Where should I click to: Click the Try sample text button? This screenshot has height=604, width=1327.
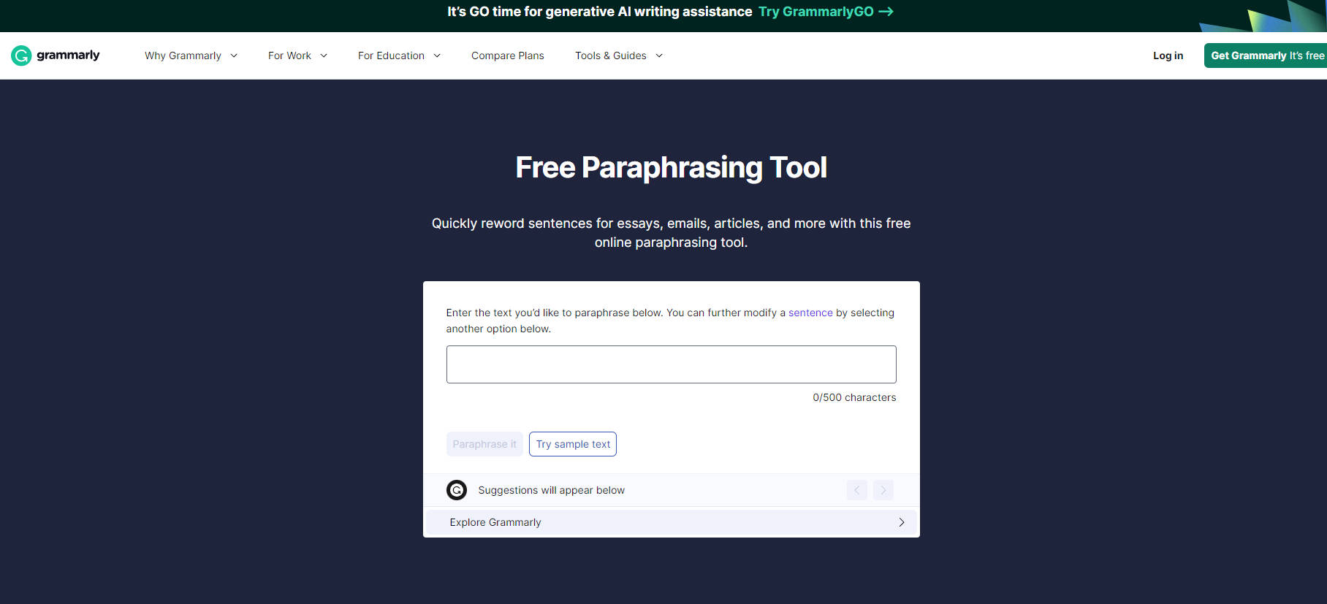tap(573, 444)
